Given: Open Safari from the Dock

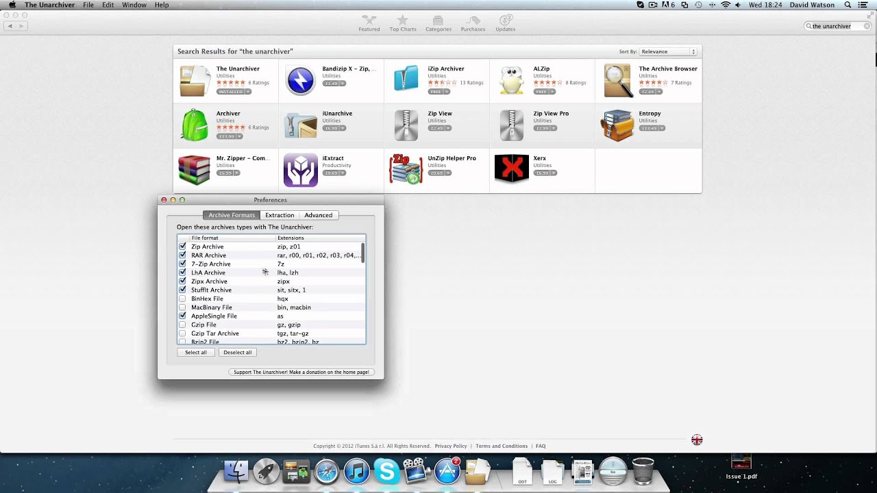Looking at the screenshot, I should point(327,471).
